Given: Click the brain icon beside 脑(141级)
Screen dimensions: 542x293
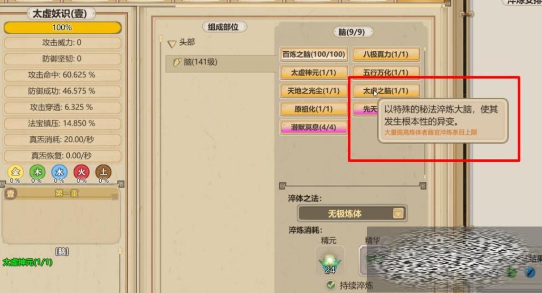Looking at the screenshot, I should [x=177, y=63].
